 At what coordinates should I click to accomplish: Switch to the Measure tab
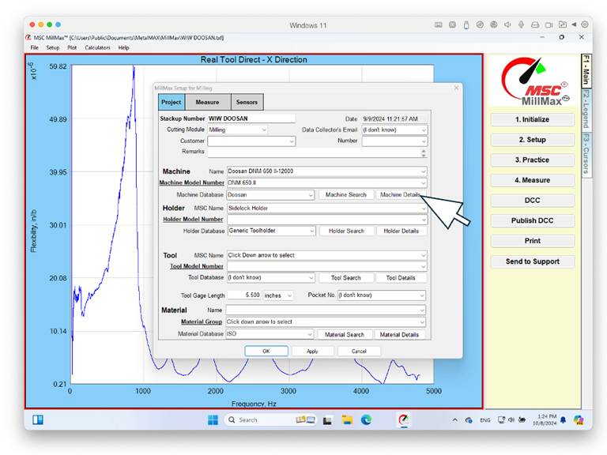[x=208, y=102]
